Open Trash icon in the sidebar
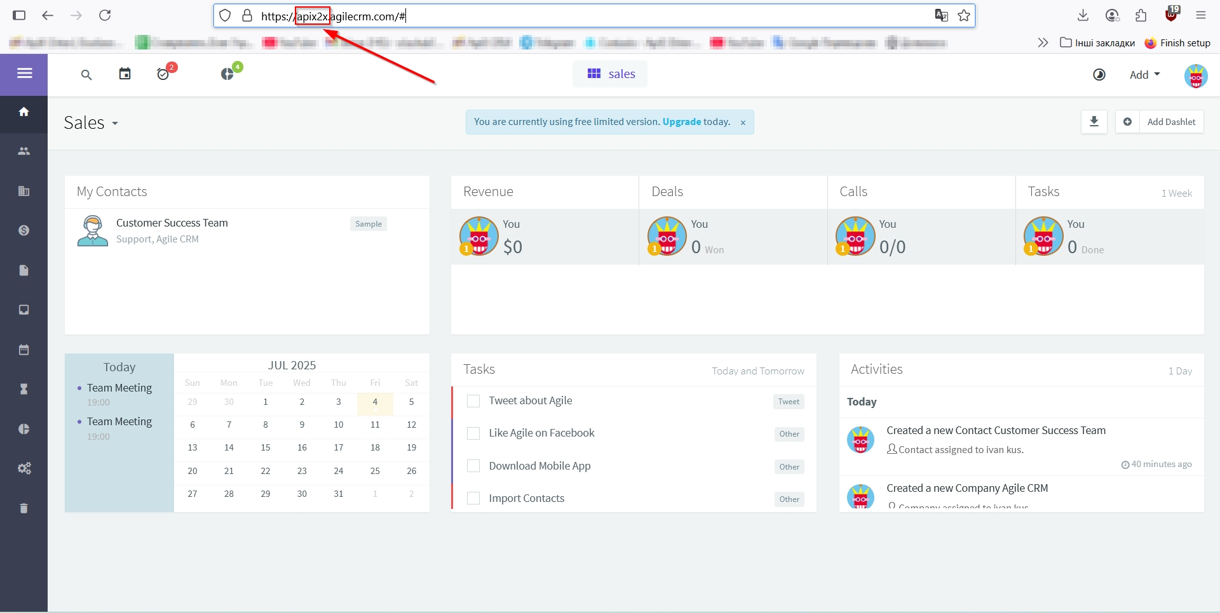 tap(24, 508)
